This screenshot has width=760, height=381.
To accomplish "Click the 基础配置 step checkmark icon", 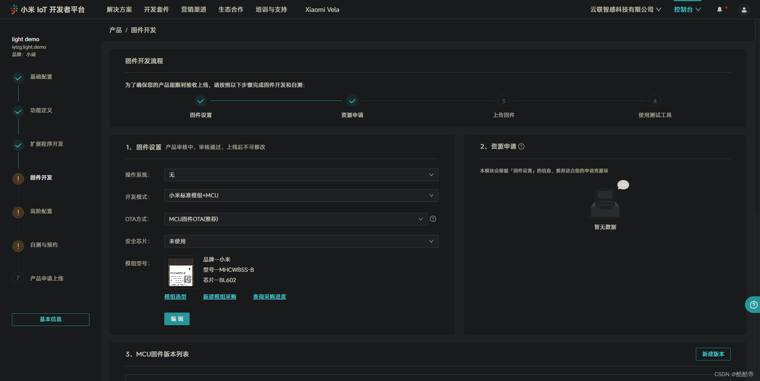I will (18, 78).
